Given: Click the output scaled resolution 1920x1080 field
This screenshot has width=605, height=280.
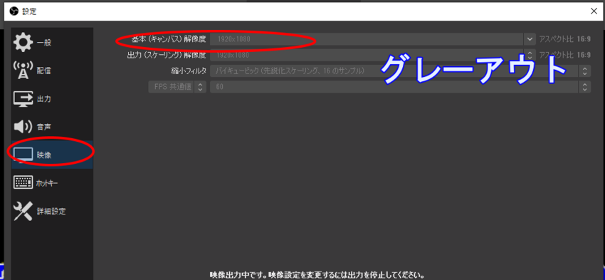Looking at the screenshot, I should 367,55.
